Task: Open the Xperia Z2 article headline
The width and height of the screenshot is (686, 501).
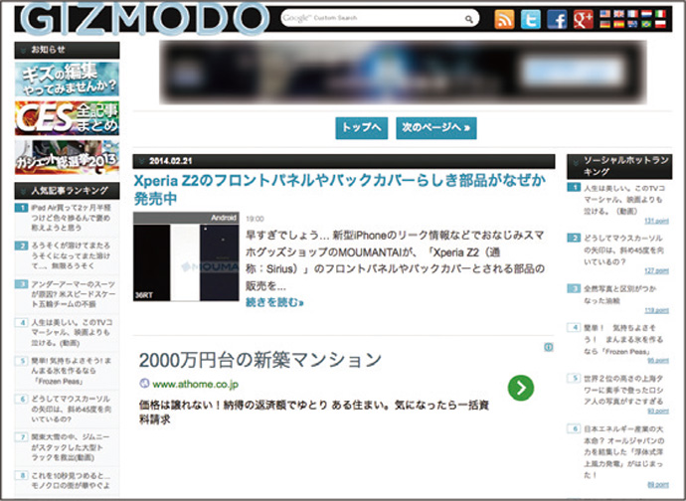Action: (340, 190)
